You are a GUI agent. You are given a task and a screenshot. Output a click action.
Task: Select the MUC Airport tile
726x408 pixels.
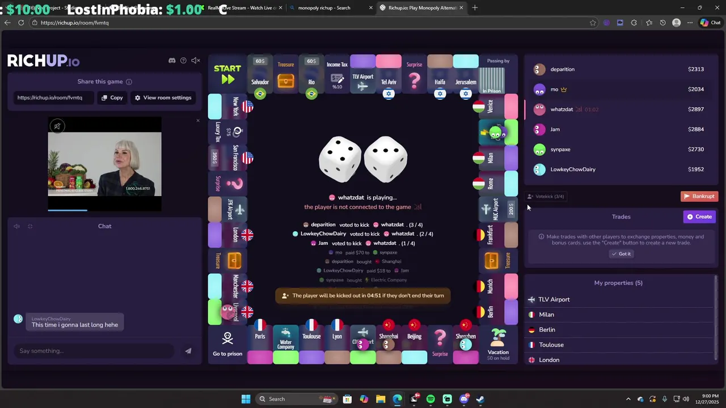499,209
